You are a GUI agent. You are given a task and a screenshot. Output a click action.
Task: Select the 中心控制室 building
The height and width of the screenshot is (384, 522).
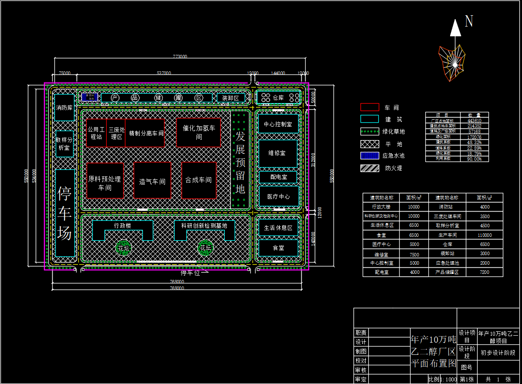tap(279, 124)
